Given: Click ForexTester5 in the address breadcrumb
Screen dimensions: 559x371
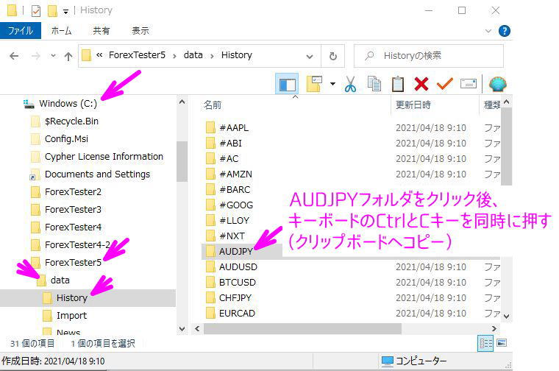Looking at the screenshot, I should (138, 55).
